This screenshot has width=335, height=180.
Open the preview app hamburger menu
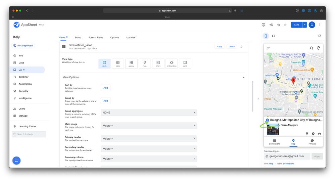pyautogui.click(x=268, y=48)
